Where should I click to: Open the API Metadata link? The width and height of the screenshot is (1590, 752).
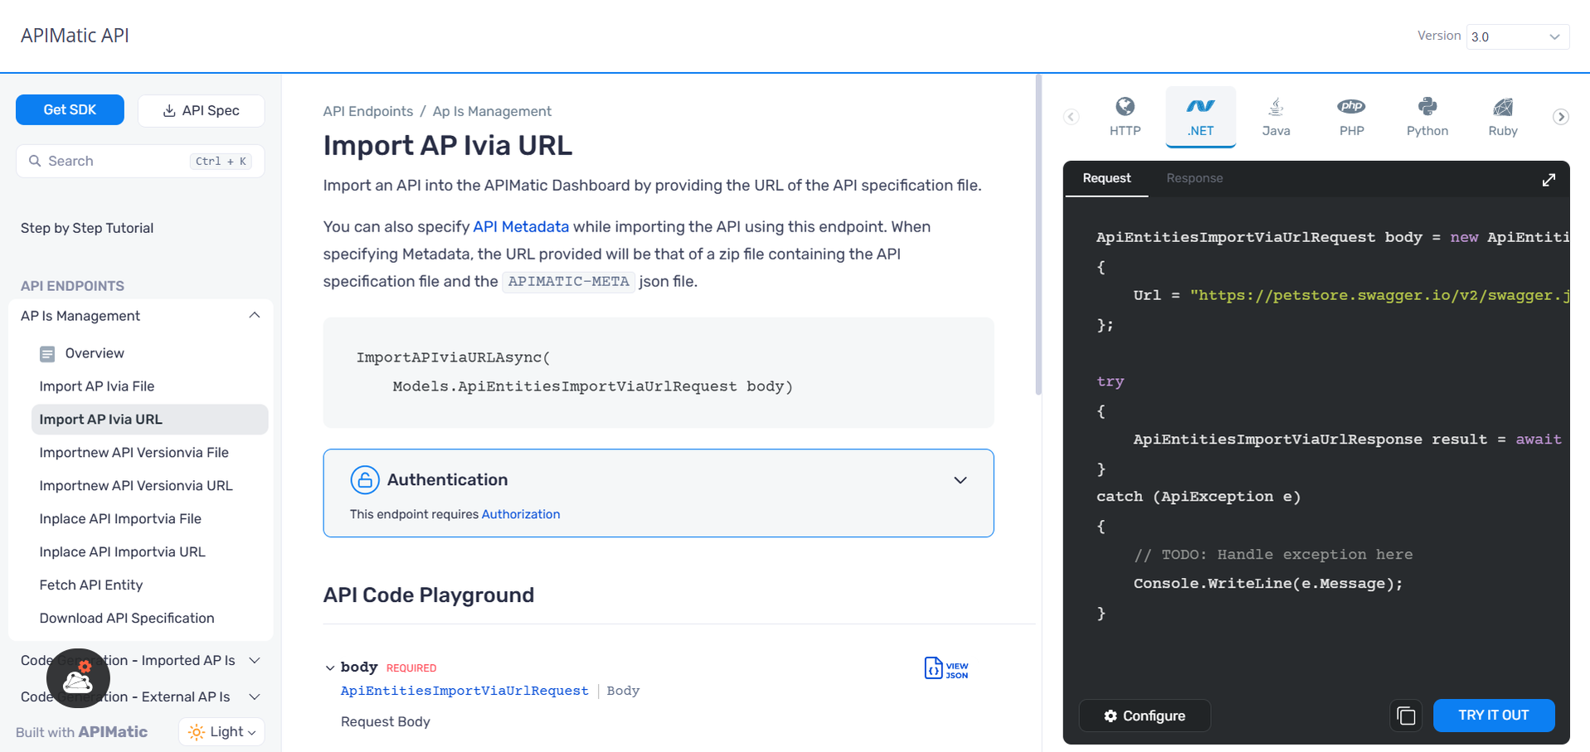pos(521,226)
